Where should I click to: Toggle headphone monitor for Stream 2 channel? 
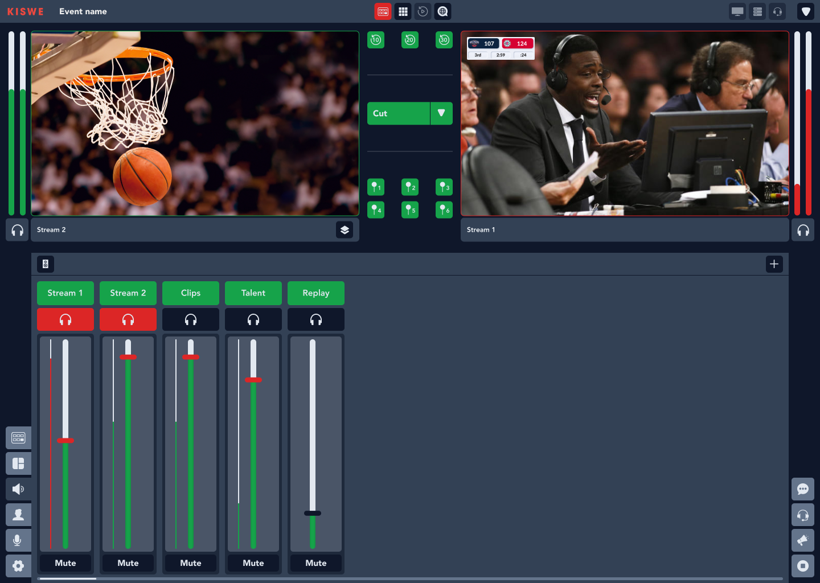point(128,319)
